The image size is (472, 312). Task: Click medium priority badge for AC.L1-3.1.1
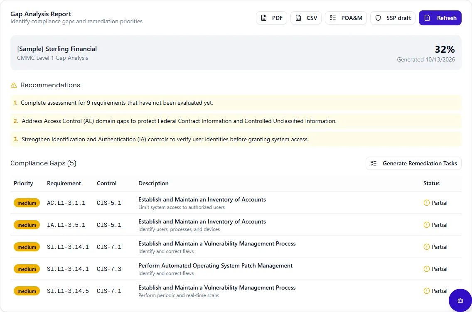click(27, 203)
